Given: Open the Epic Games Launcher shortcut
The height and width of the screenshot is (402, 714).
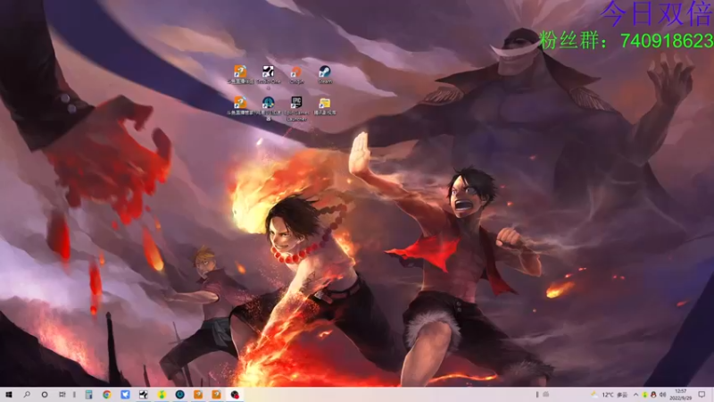Looking at the screenshot, I should pos(296,108).
